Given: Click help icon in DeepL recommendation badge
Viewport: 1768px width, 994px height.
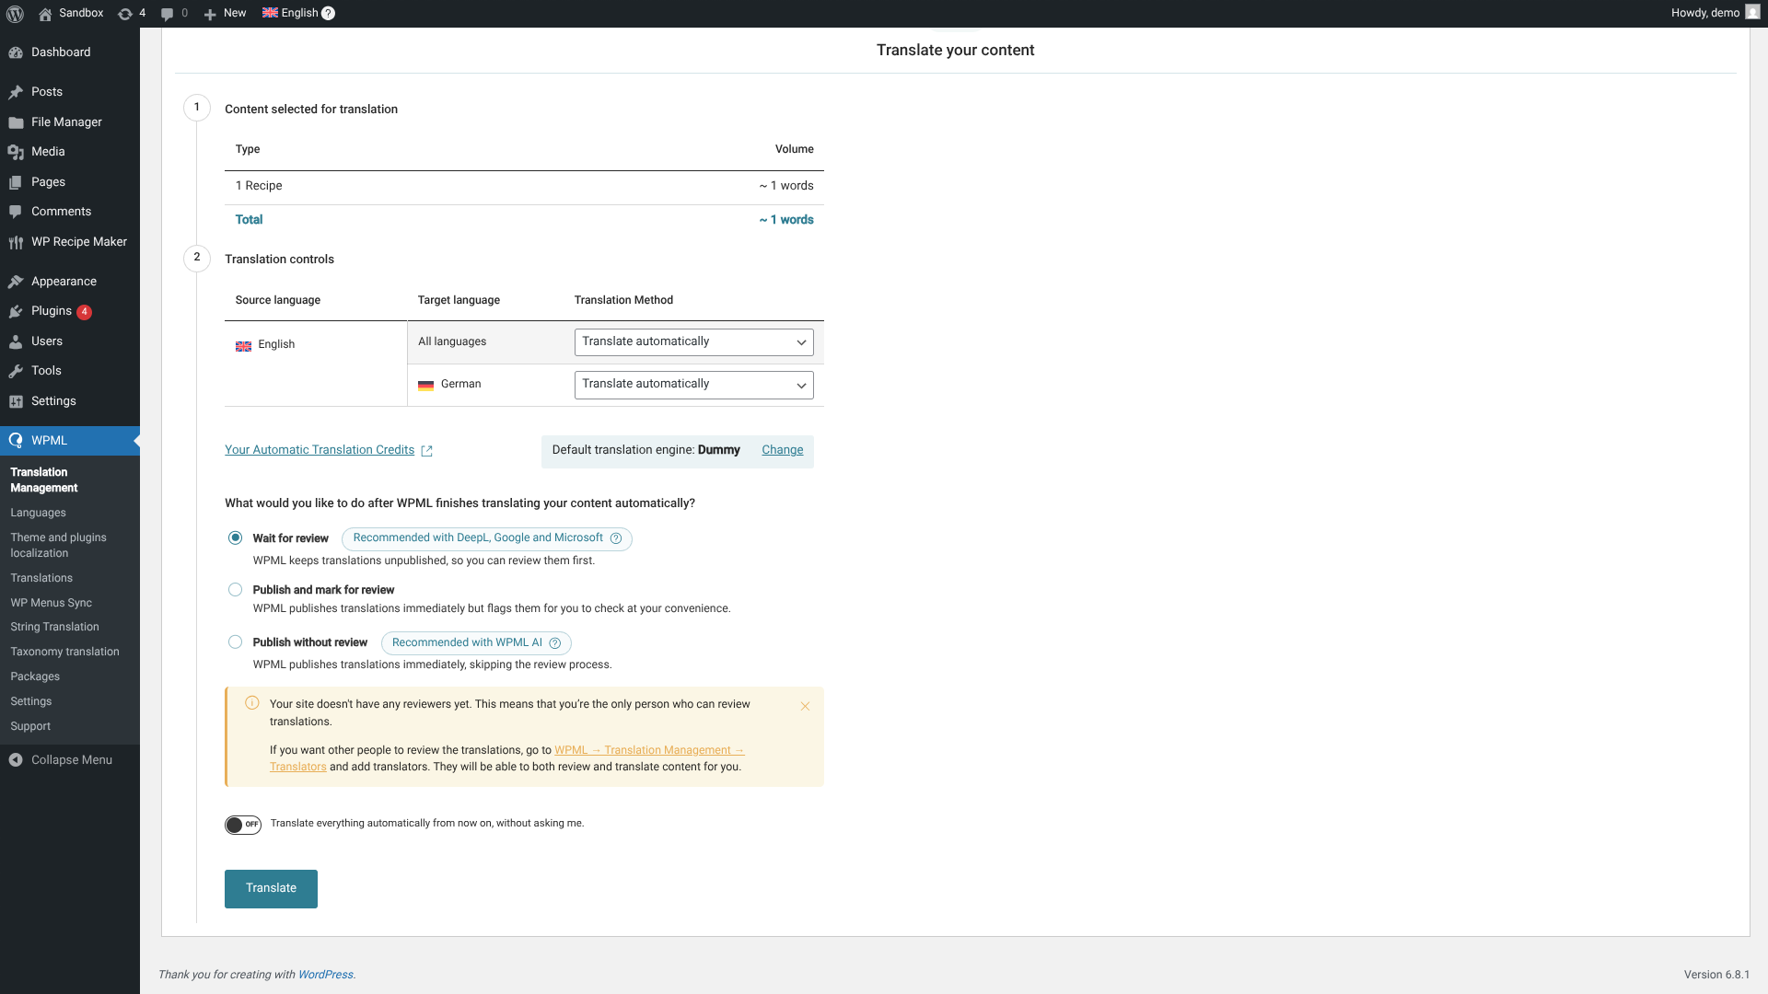Looking at the screenshot, I should pyautogui.click(x=616, y=538).
